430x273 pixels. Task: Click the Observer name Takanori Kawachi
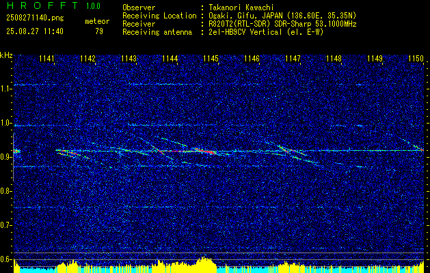[240, 8]
